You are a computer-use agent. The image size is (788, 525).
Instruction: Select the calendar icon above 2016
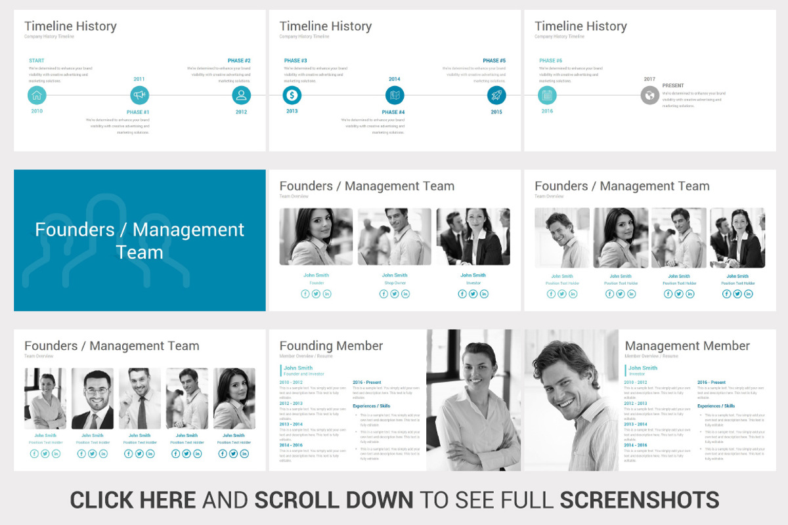(547, 95)
